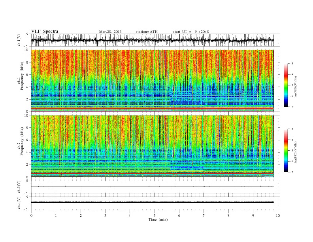Click the "start UT = 9:20:0" header text

[x=191, y=32]
